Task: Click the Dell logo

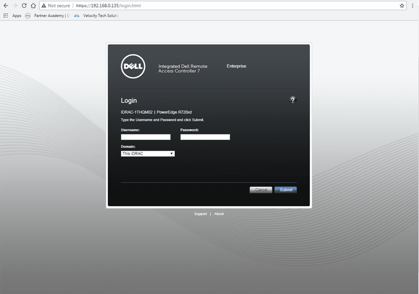Action: click(133, 66)
